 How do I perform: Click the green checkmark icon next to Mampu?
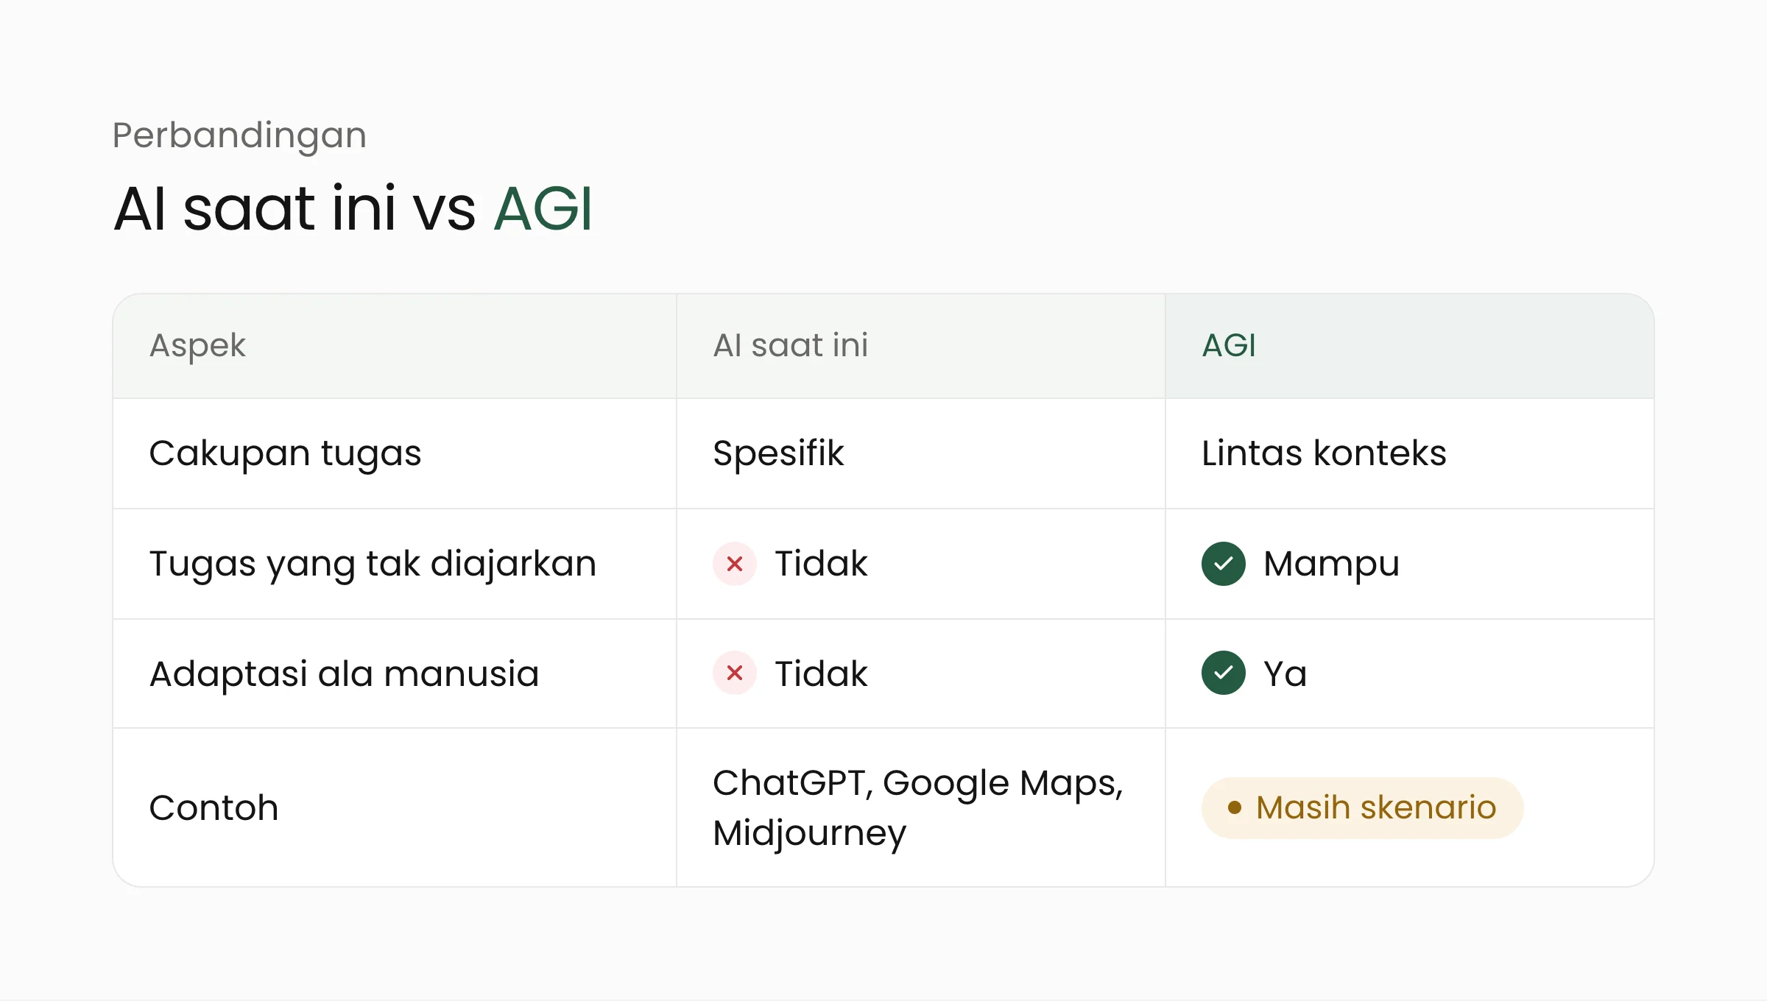1223,564
